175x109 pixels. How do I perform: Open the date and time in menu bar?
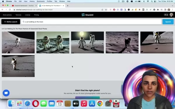(166, 1)
